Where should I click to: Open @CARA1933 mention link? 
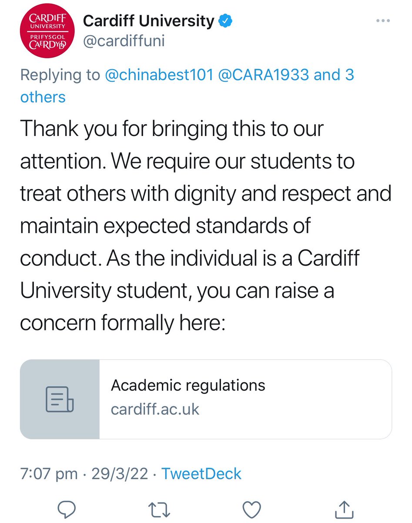pyautogui.click(x=264, y=75)
